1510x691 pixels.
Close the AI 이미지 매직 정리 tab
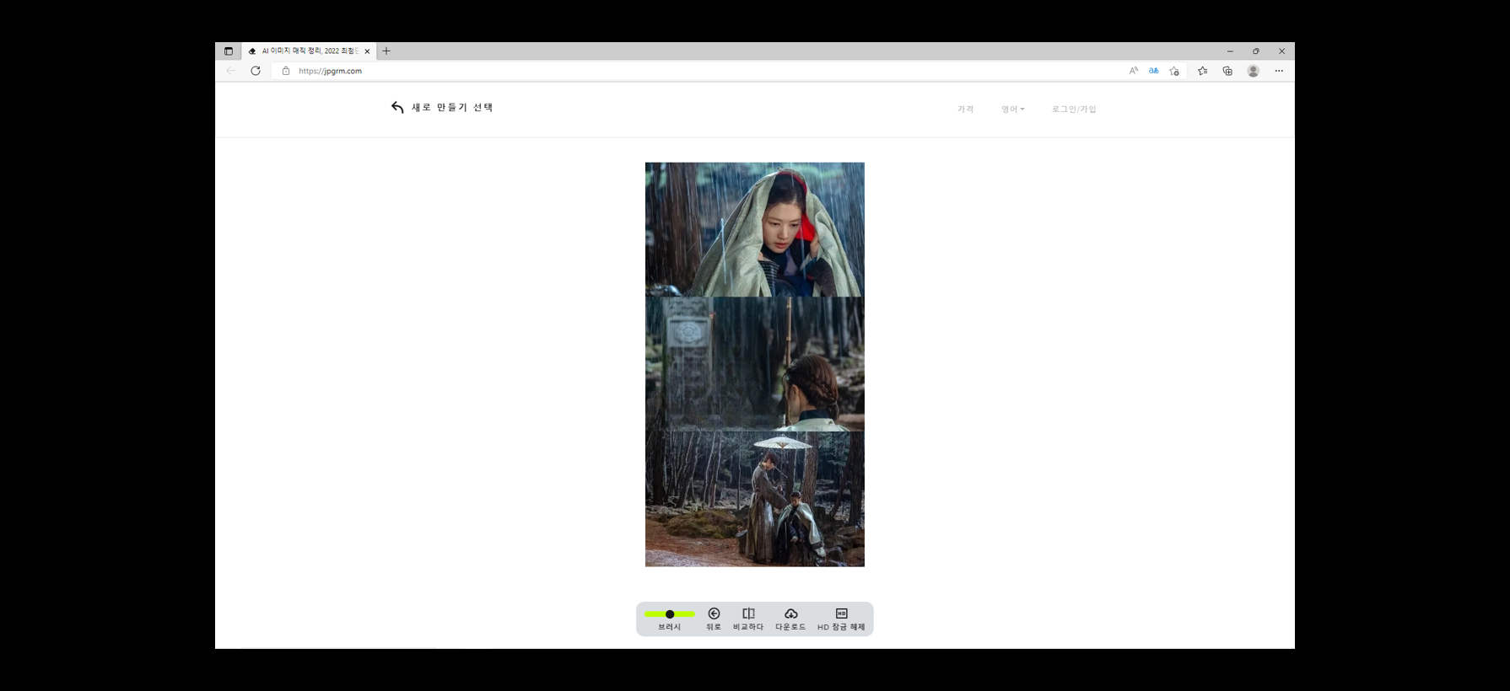point(367,51)
